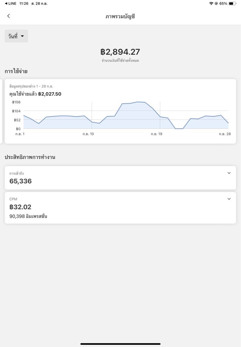Expand the CPM card chevron
Viewport: 241px width, 347px height.
click(x=229, y=199)
